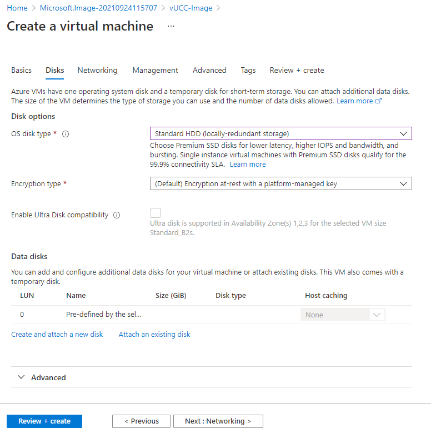Enable Ultra Disk compatibility checkbox

coord(156,213)
